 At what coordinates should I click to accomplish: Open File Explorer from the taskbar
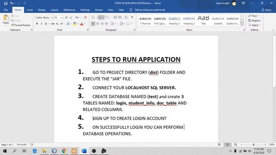[x=44, y=151]
